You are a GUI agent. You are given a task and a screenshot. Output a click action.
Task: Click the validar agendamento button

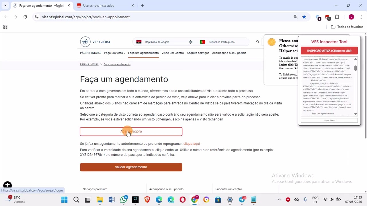coord(131,167)
